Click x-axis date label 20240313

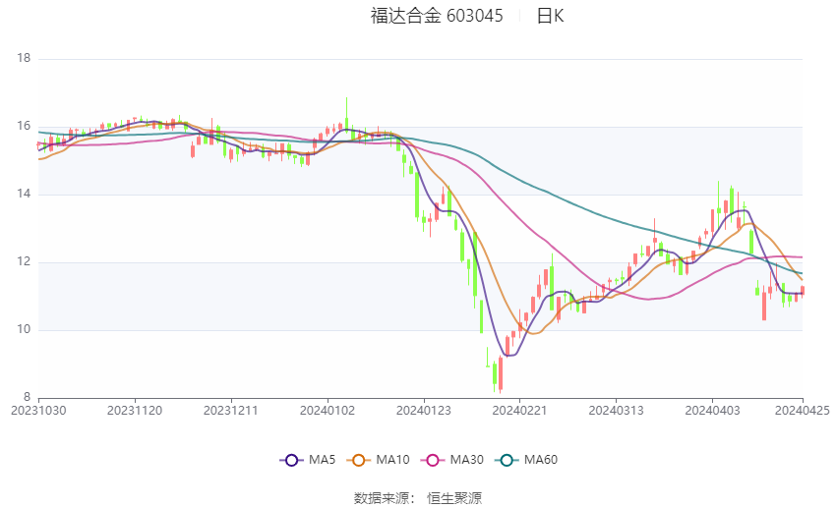coord(617,411)
